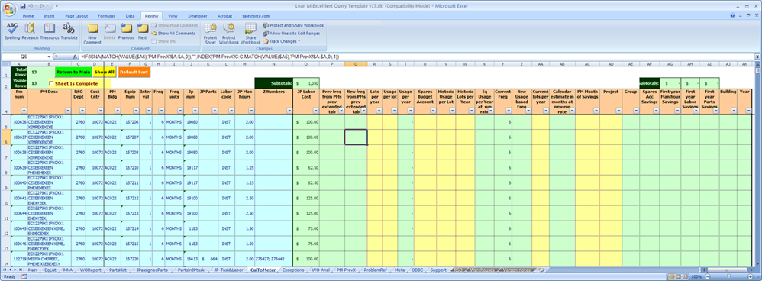762x281 pixels.
Task: Click Show All Comments
Action: 173,33
